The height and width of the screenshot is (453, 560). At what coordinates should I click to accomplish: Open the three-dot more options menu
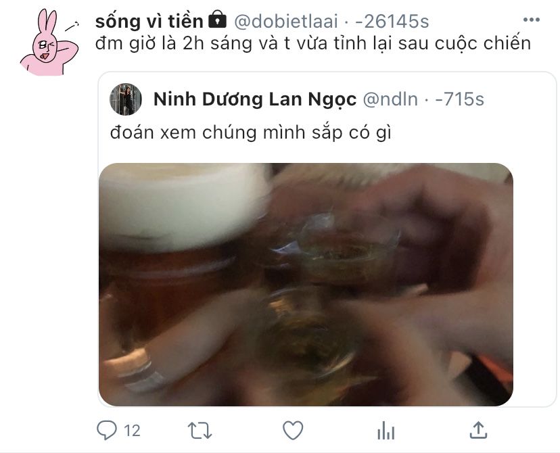[531, 20]
